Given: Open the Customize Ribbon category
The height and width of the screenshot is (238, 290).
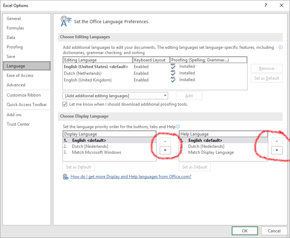Looking at the screenshot, I should [27, 95].
